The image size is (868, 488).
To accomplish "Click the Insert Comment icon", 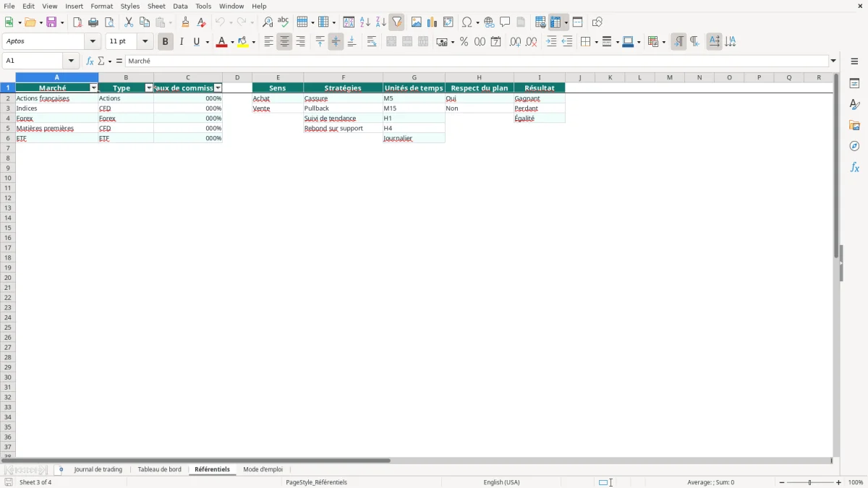I will 506,22.
